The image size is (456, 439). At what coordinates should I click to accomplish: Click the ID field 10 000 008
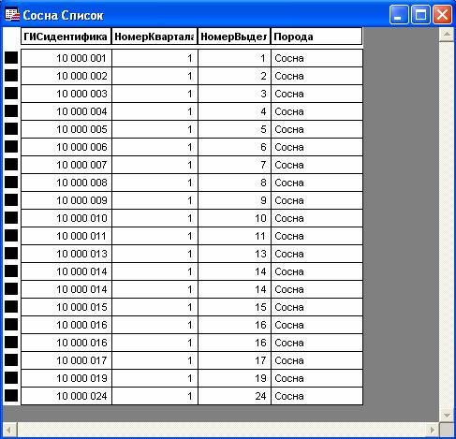point(66,183)
